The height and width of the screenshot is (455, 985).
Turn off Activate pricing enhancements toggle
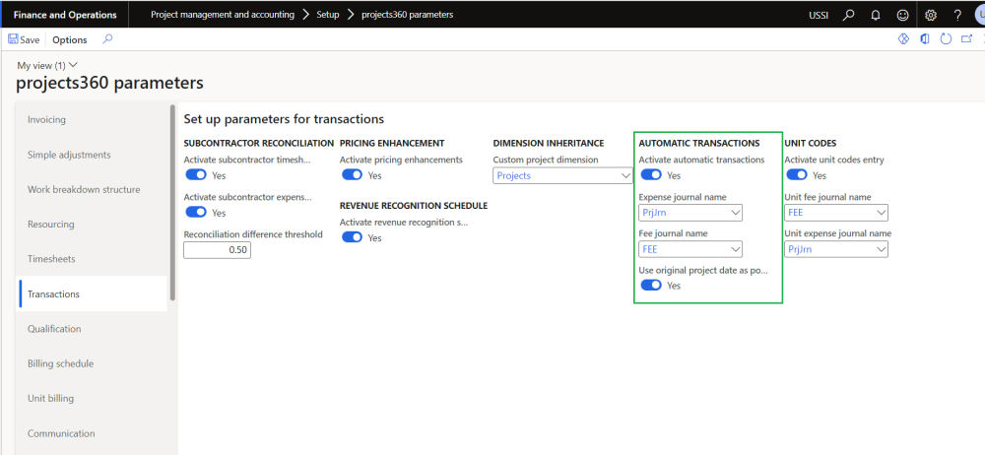351,175
